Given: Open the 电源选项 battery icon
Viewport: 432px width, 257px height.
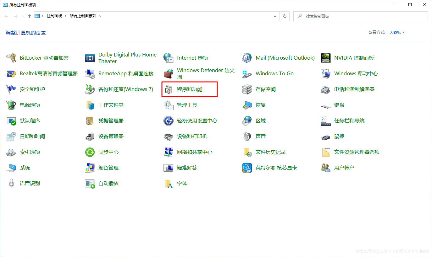Looking at the screenshot, I should (11, 105).
